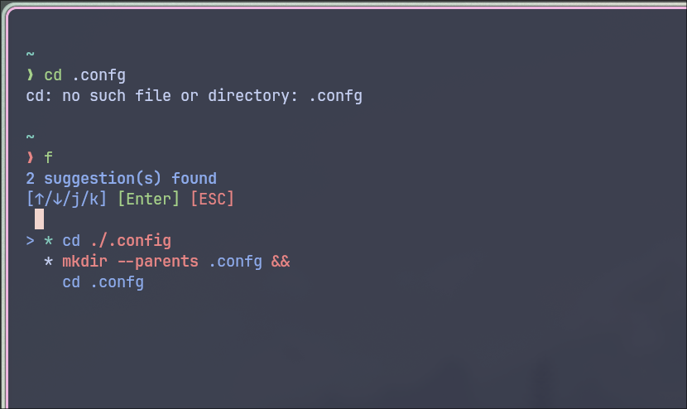This screenshot has width=687, height=409.
Task: Select the 'mkdir --parents .confg &&' suggestion
Action: (x=175, y=262)
